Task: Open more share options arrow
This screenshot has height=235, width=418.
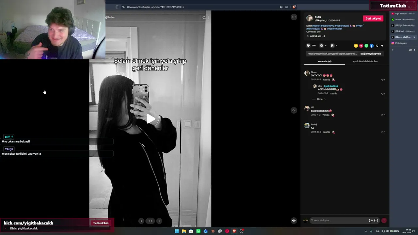Action: pos(382,46)
